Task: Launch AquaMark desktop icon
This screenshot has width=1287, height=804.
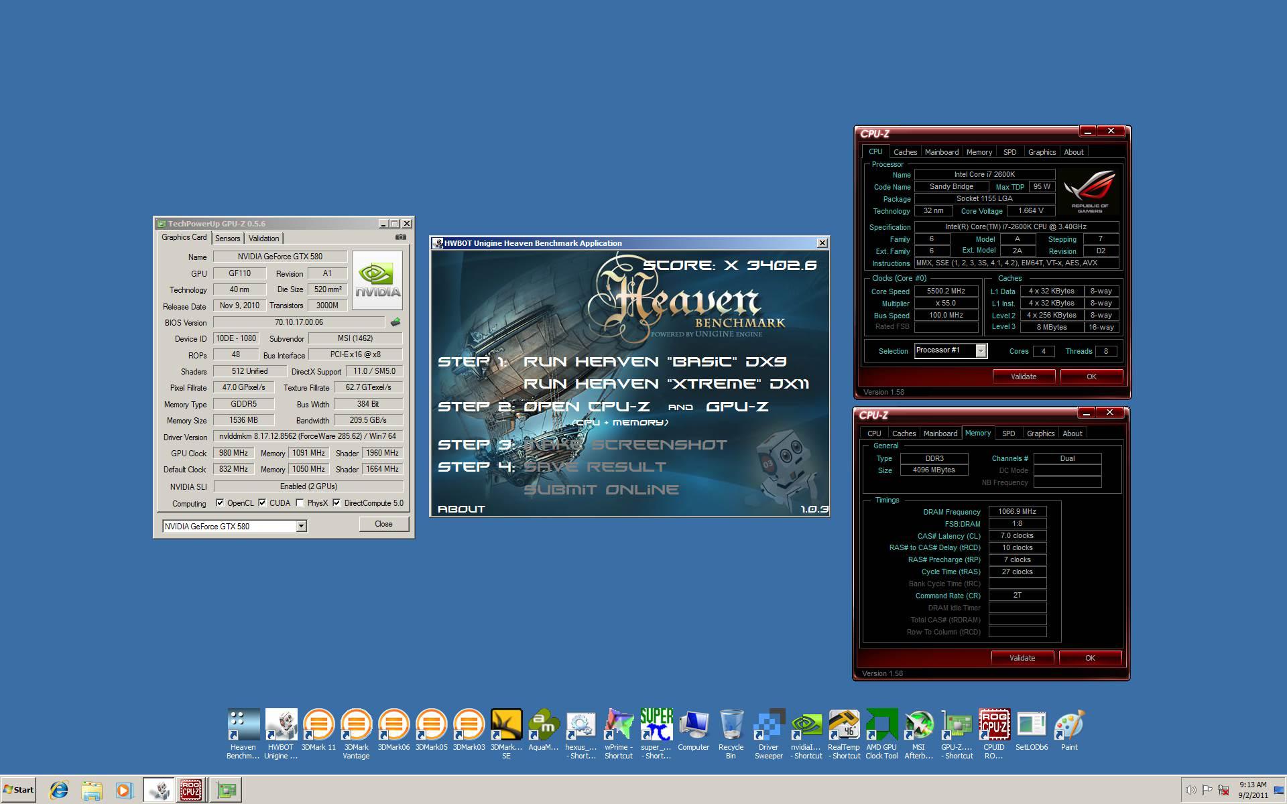Action: click(x=544, y=730)
